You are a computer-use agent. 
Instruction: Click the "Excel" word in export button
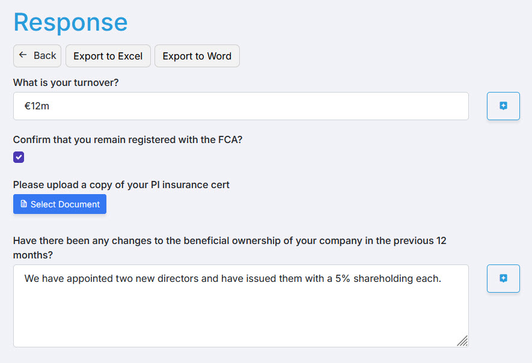[x=130, y=56]
